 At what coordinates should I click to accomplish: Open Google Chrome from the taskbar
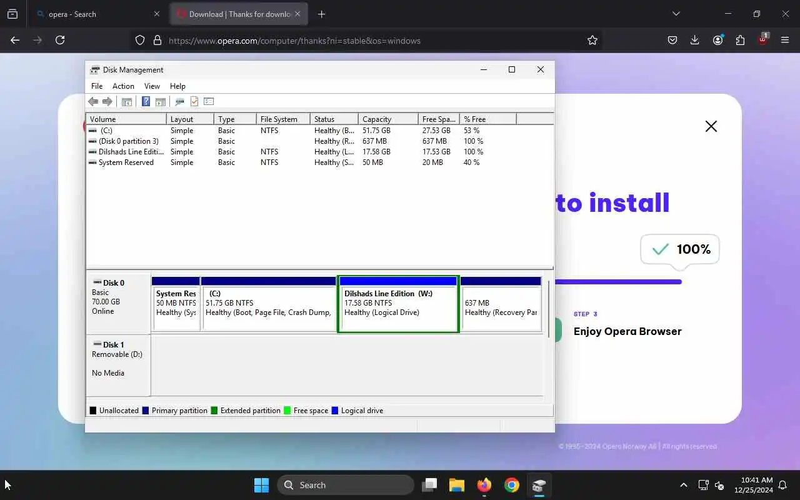512,485
